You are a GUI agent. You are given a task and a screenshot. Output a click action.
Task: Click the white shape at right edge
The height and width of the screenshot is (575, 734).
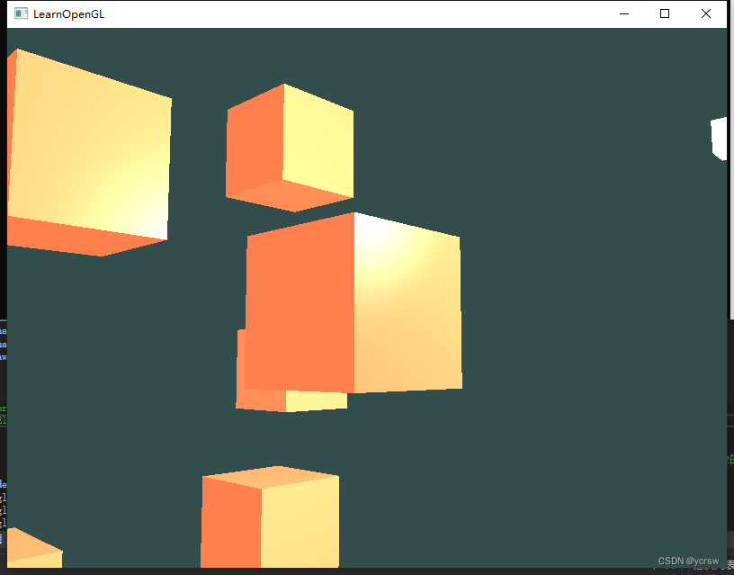pos(720,139)
